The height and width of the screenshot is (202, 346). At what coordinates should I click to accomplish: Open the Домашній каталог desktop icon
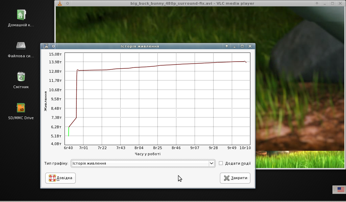(21, 15)
